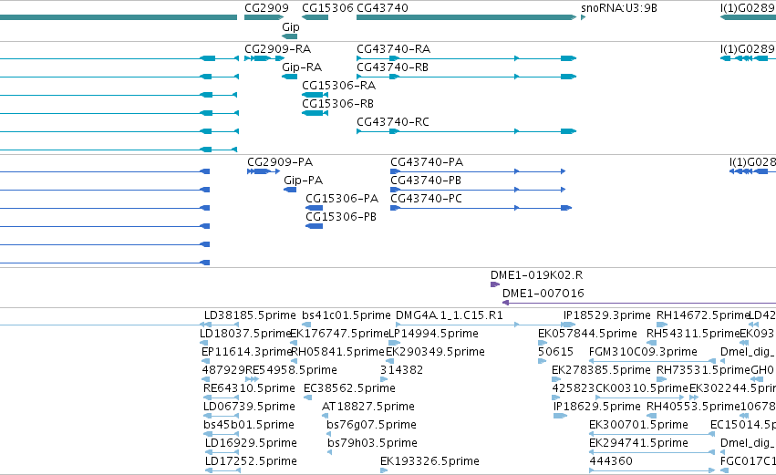This screenshot has height=475, width=776.
Task: Select EST EK057844.5prime
Action: (587, 334)
